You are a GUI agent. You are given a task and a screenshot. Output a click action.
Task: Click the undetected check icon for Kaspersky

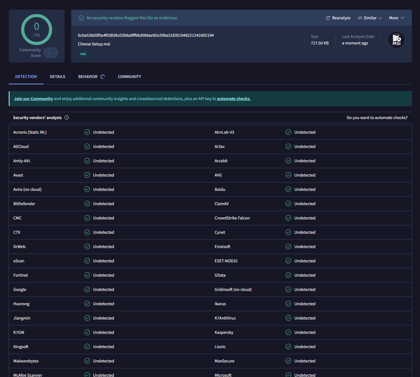(x=288, y=332)
